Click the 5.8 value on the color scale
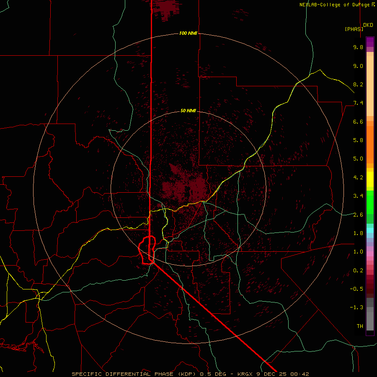377x377 pixels. [x=358, y=140]
